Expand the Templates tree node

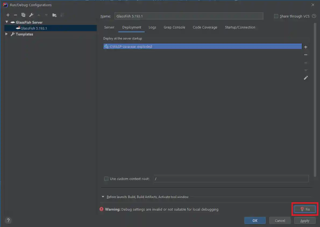point(6,34)
